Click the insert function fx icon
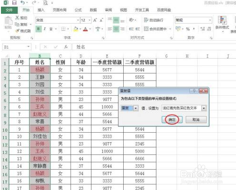Image resolution: width=236 pixels, height=190 pixels. pyautogui.click(x=66, y=47)
